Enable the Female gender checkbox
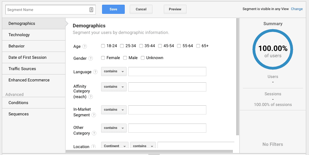Viewport: 309px width, 155px height. [x=103, y=58]
